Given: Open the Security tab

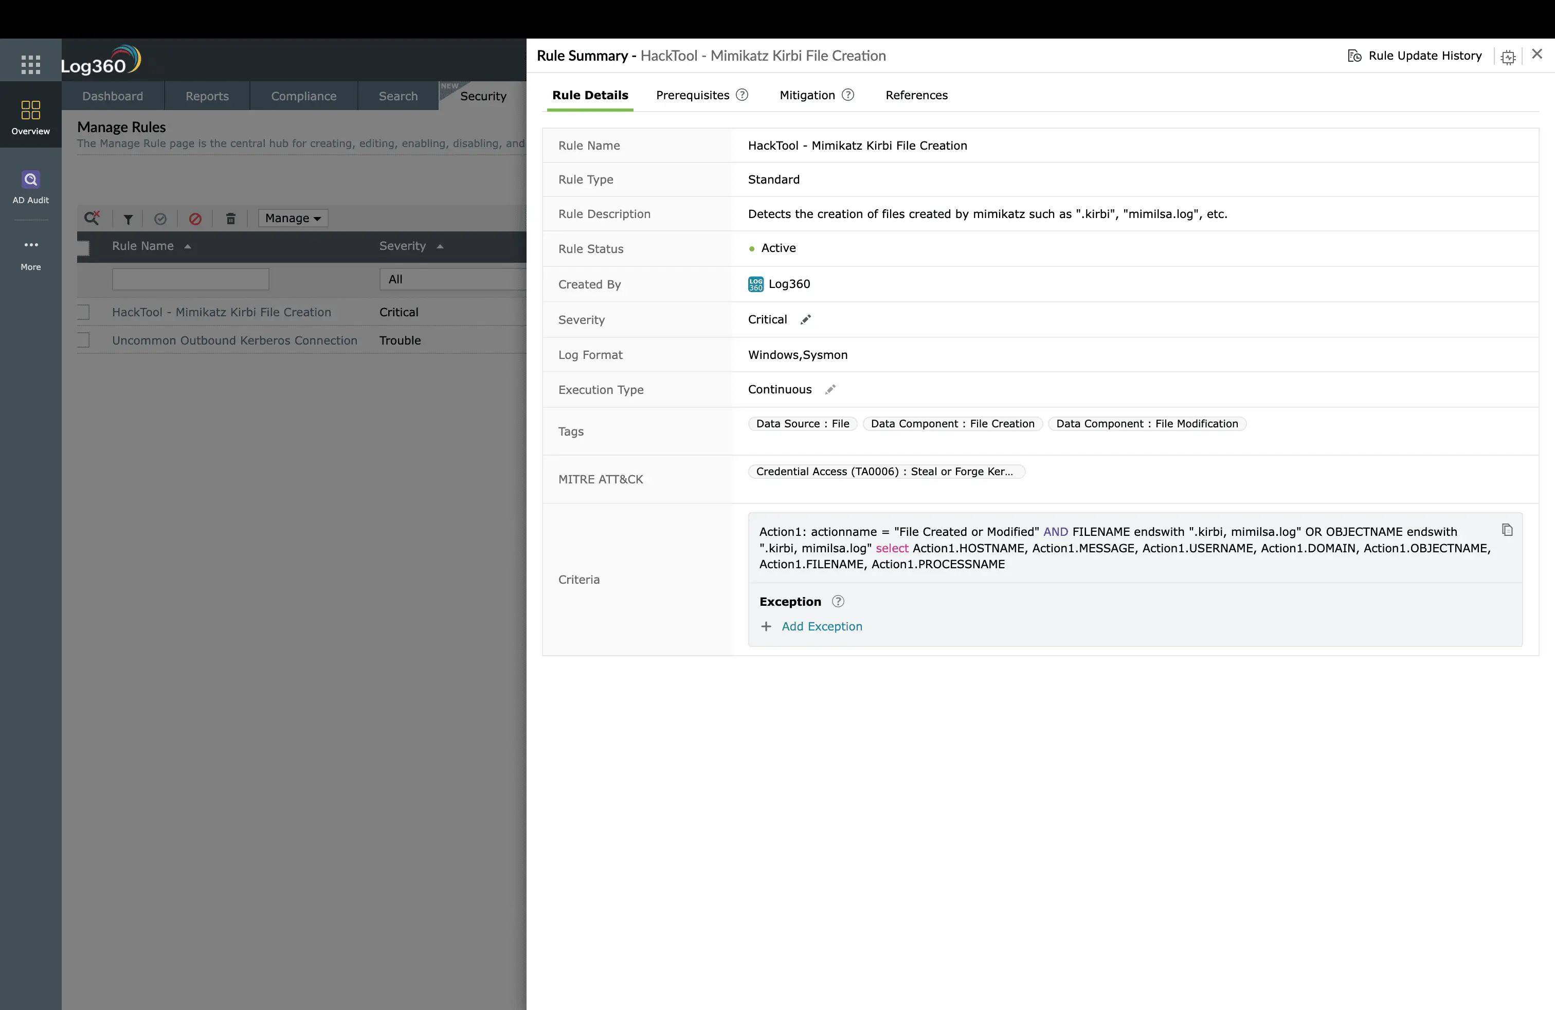Looking at the screenshot, I should click(x=483, y=96).
